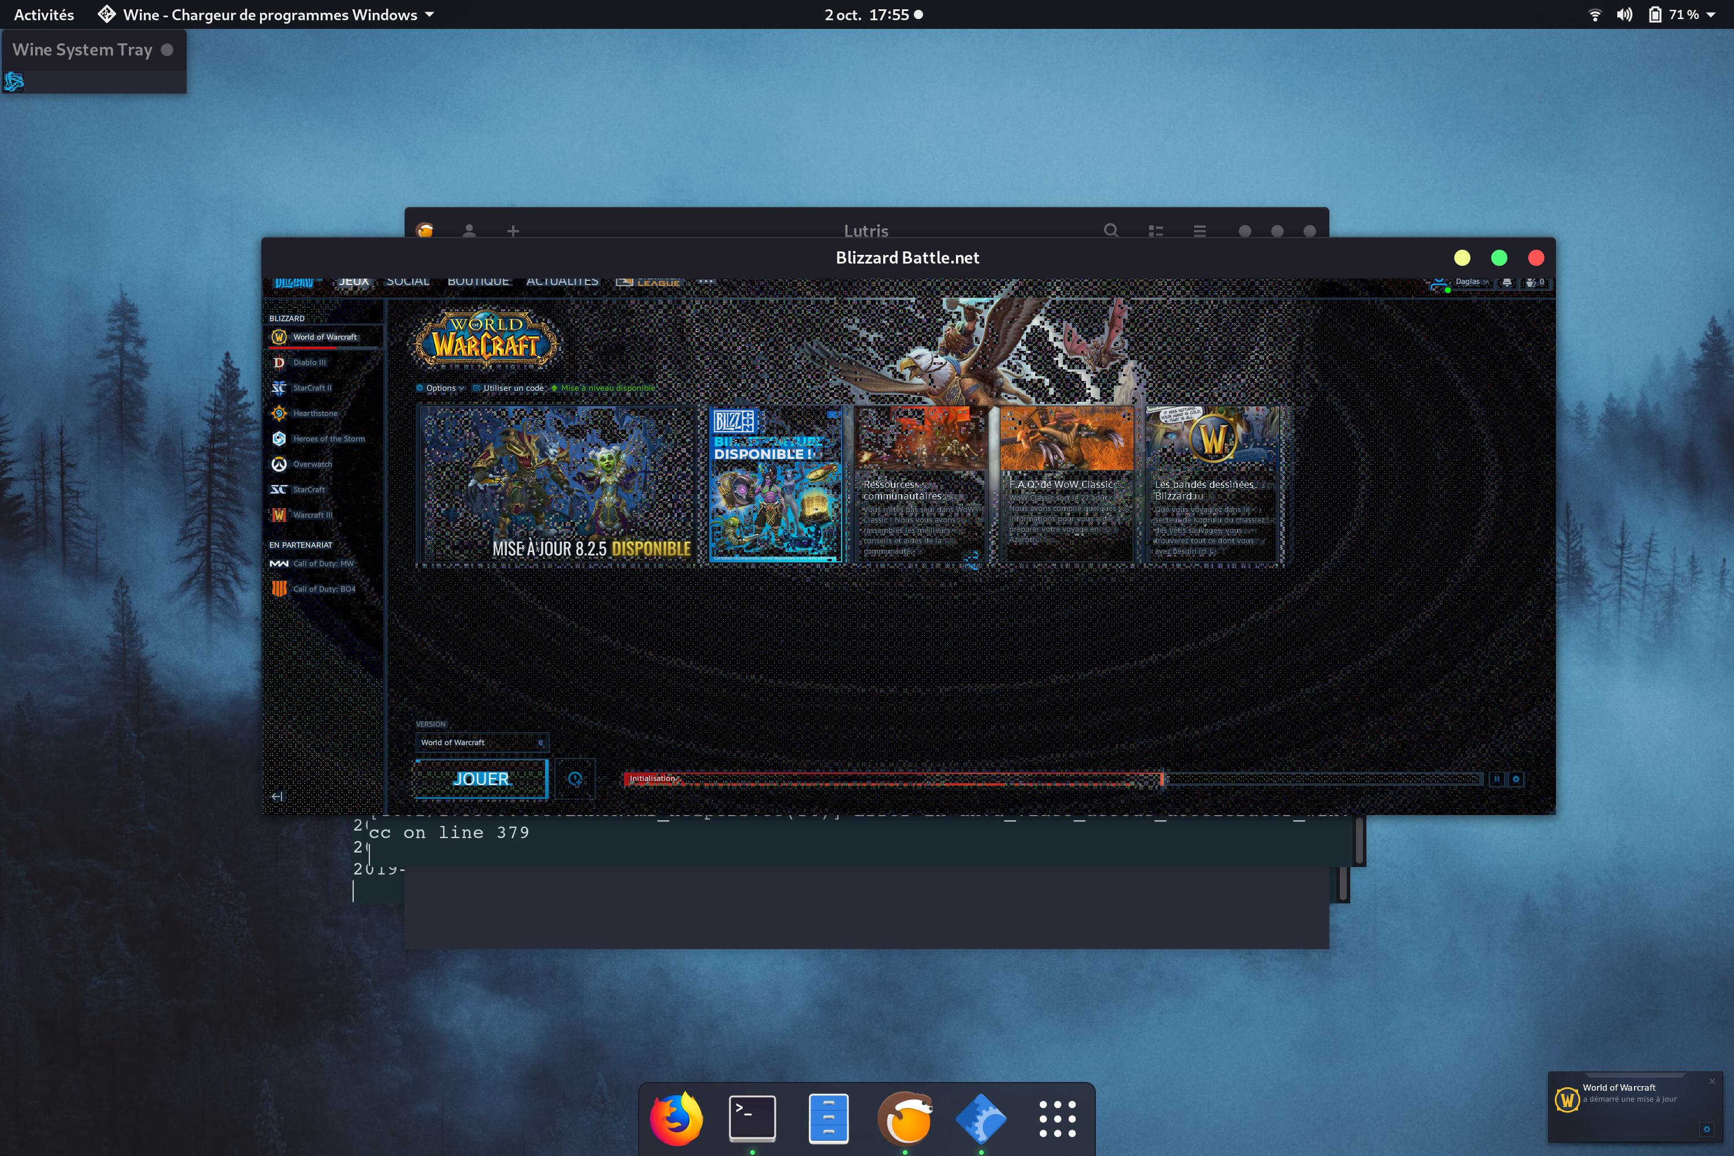Open the Heroes of the Storm entry
This screenshot has width=1734, height=1156.
click(328, 439)
